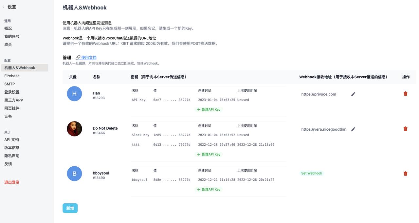This screenshot has height=223, width=419.
Task: Click bboysoul's blue B avatar
Action: 74,174
